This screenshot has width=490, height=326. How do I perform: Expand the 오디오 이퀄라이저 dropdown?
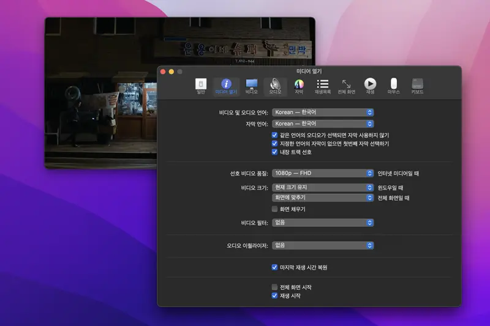pos(323,245)
